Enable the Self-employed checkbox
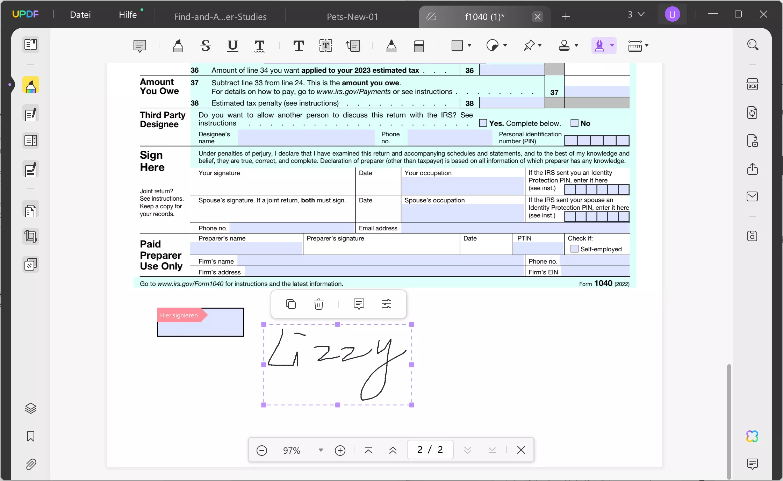 (574, 249)
